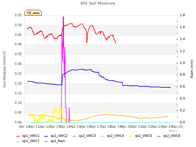The image size is (196, 147).
Task: Toggle sp2_VWC1 legend entry
Action: [28, 136]
